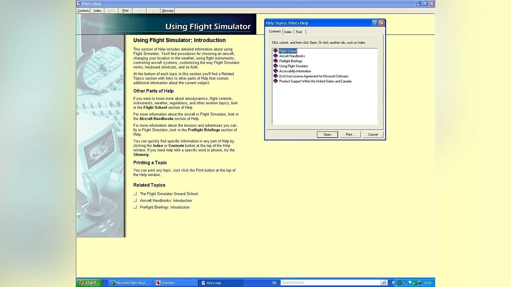Click Index in Pilot's Help toolbar
The width and height of the screenshot is (511, 287).
(x=98, y=11)
